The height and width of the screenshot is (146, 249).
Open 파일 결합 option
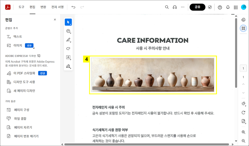pos(16,118)
